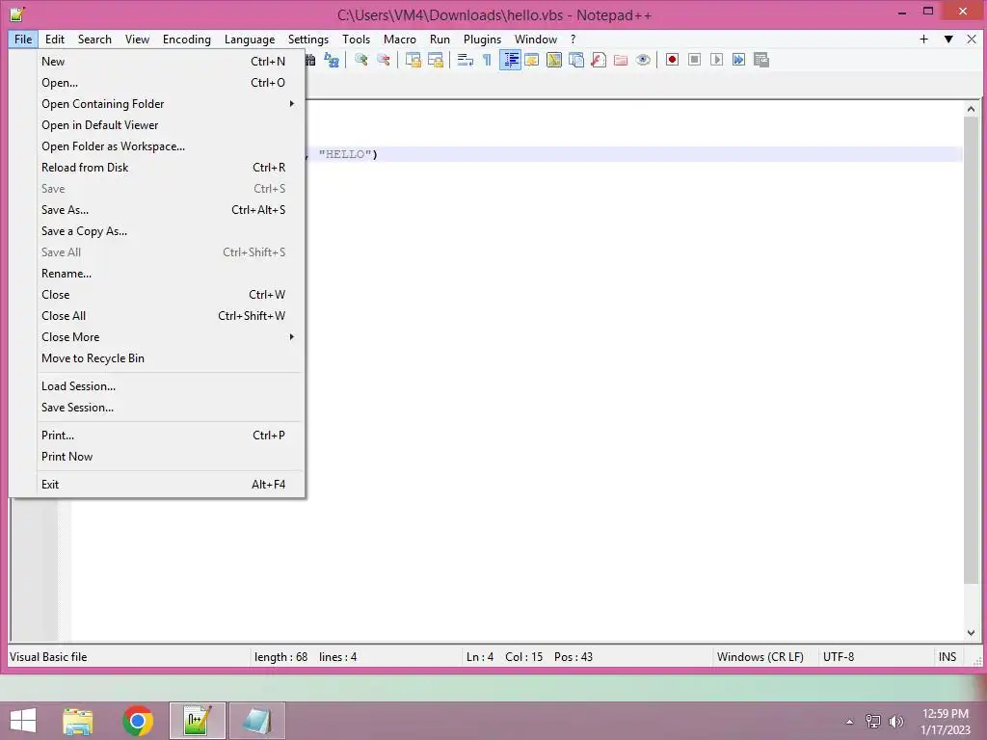Select Open Folder as Workspace...
Viewport: 987px width, 740px height.
[x=157, y=146]
